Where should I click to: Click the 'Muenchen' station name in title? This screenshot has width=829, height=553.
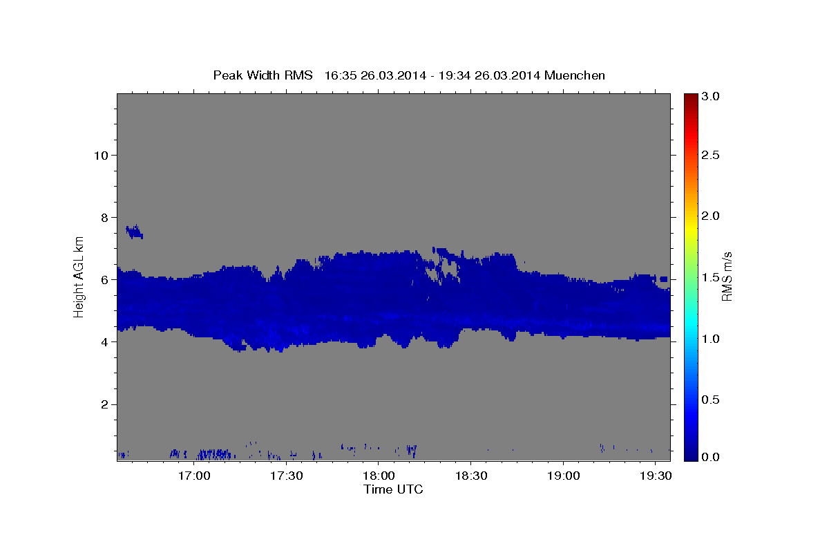[x=575, y=75]
